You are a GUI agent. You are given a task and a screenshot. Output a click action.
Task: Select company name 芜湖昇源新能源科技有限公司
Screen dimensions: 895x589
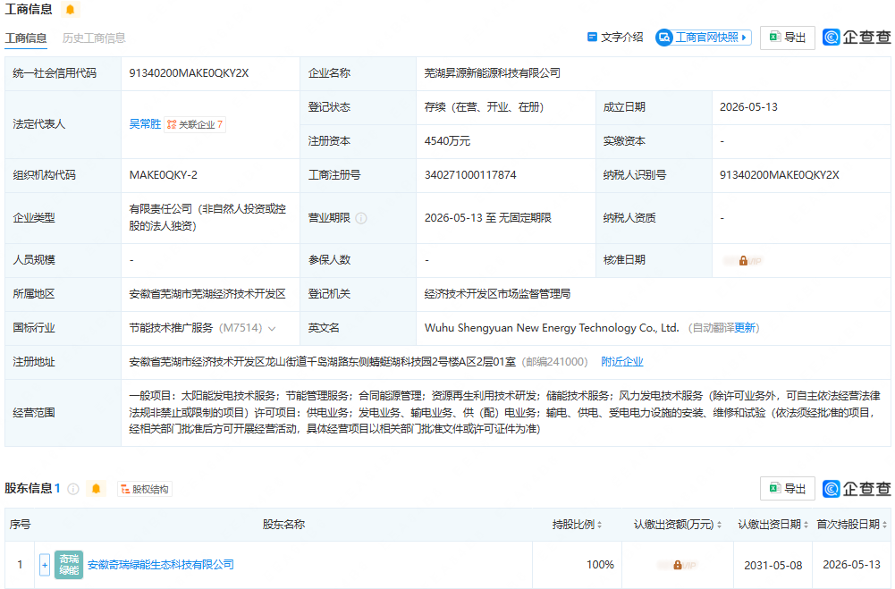coord(492,73)
